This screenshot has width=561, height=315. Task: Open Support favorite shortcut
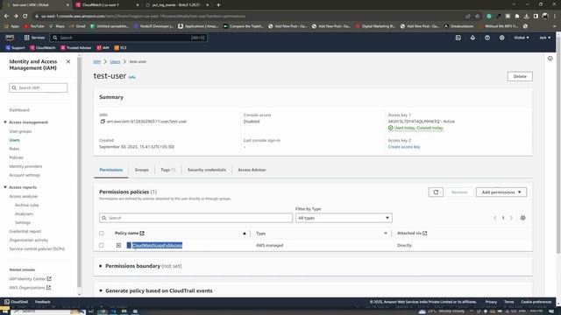pyautogui.click(x=15, y=47)
